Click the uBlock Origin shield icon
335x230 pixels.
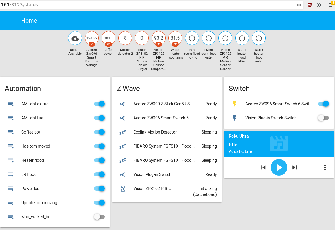point(309,5)
